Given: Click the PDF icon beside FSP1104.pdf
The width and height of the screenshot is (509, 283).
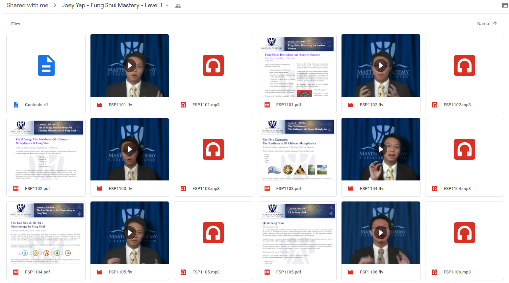Looking at the screenshot, I should click(x=16, y=272).
